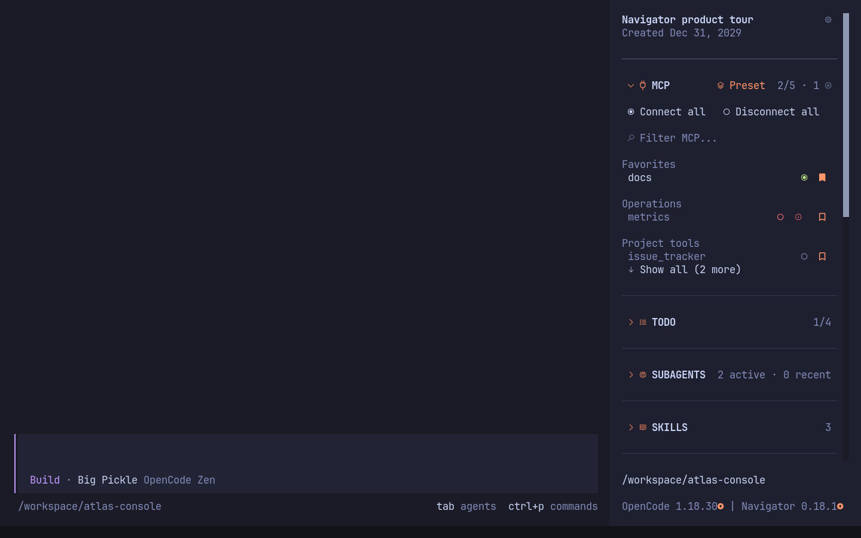Viewport: 861px width, 538px height.
Task: Open the Preset selector
Action: pos(741,85)
